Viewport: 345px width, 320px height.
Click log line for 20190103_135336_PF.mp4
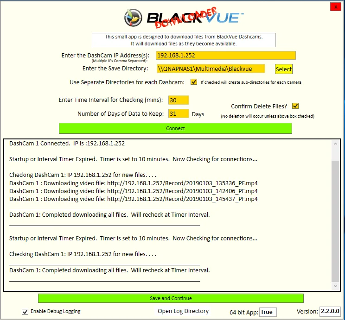tap(134, 183)
